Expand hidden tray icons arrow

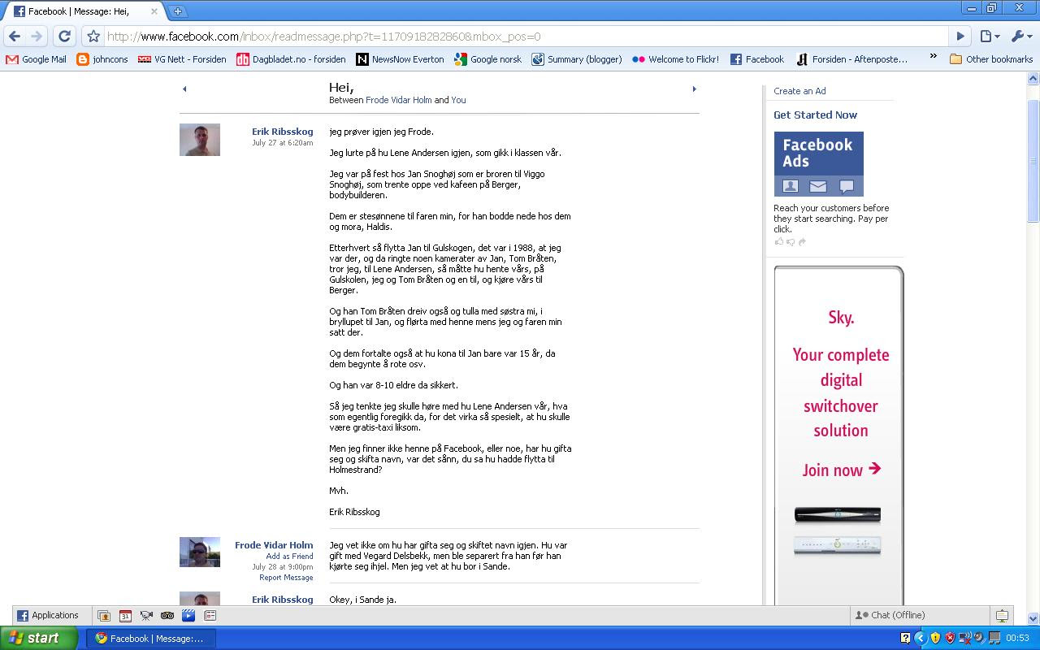coord(921,638)
